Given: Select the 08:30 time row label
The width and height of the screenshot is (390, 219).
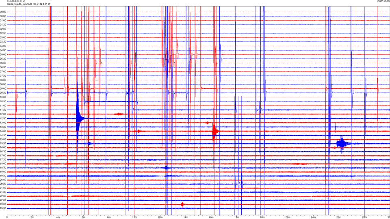Looking at the screenshot, I should 3,84.
